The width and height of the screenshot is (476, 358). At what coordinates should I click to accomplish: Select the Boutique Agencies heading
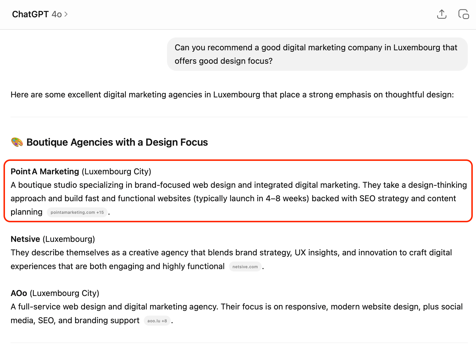coord(117,142)
